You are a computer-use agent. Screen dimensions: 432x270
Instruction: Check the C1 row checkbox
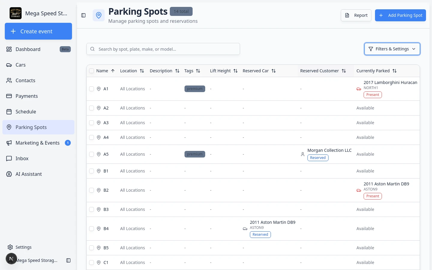coord(91,262)
